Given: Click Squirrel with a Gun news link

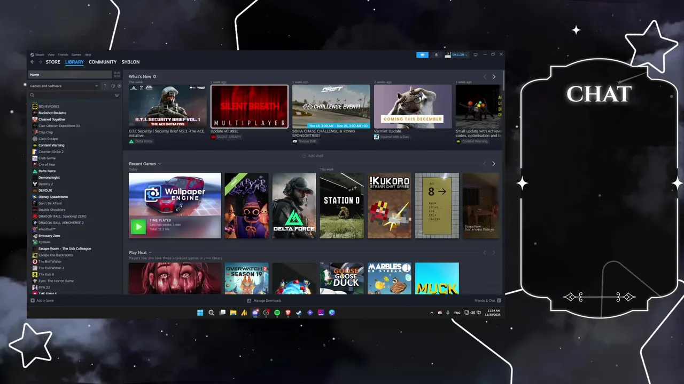Looking at the screenshot, I should point(394,137).
